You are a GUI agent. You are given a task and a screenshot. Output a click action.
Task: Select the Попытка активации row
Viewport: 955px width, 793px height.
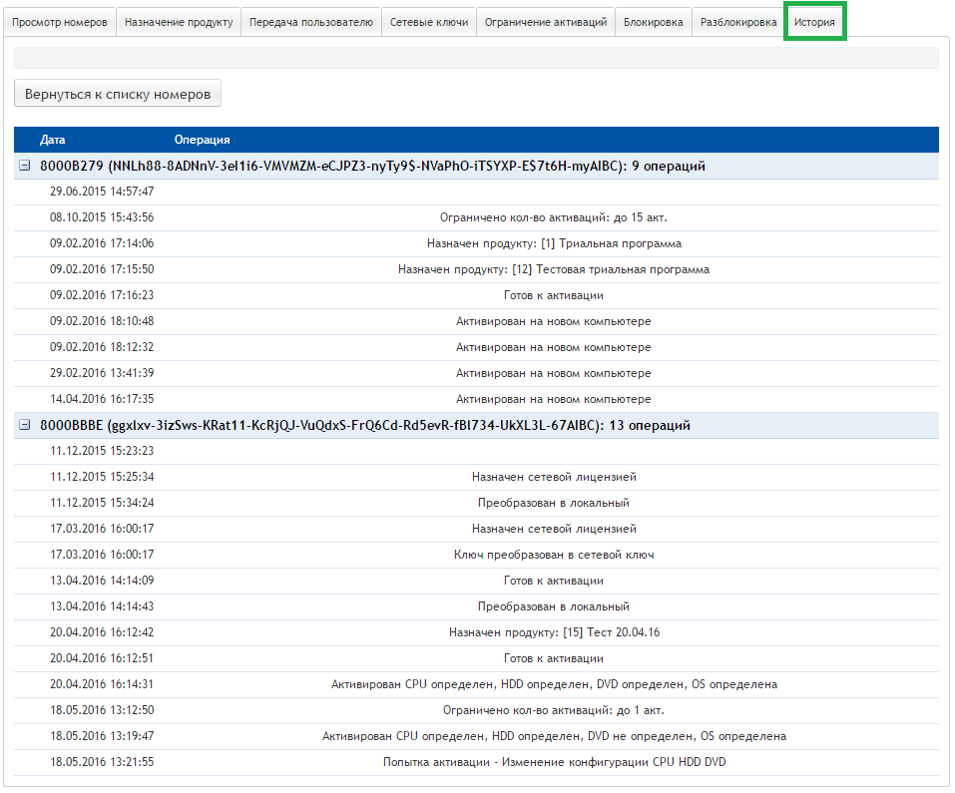(476, 762)
